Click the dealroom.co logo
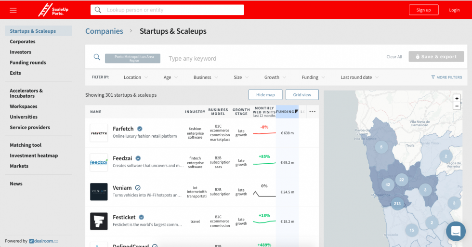The width and height of the screenshot is (472, 247). [x=44, y=241]
